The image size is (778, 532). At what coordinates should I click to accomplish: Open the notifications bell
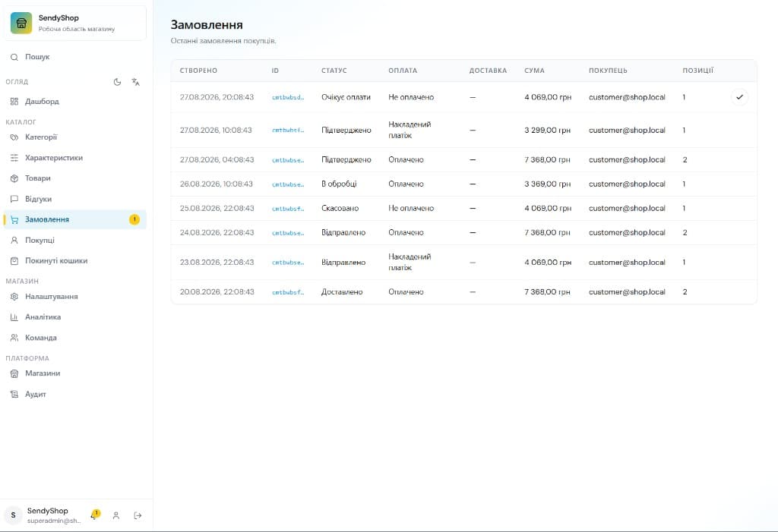coord(94,515)
